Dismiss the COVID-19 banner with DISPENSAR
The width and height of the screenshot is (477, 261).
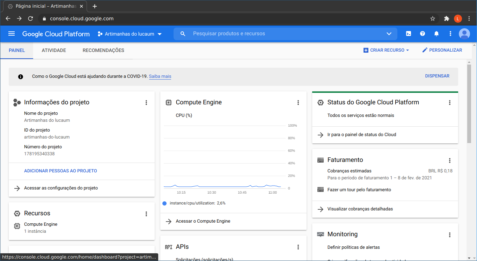(437, 76)
